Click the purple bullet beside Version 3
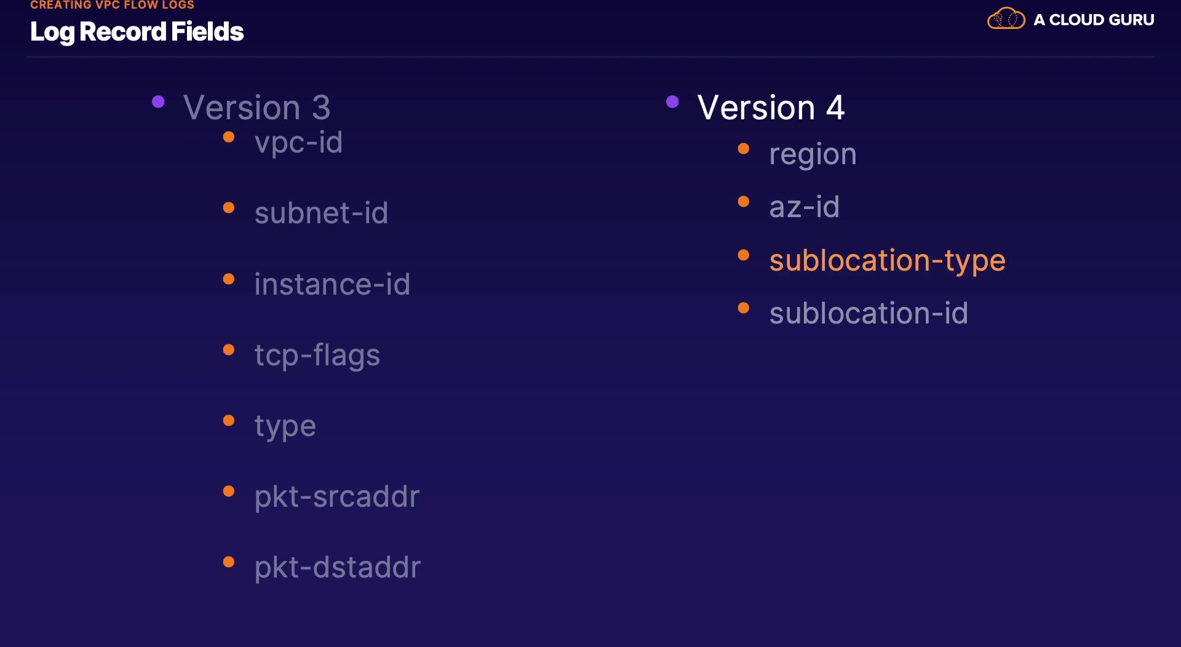This screenshot has height=647, width=1181. (x=158, y=102)
